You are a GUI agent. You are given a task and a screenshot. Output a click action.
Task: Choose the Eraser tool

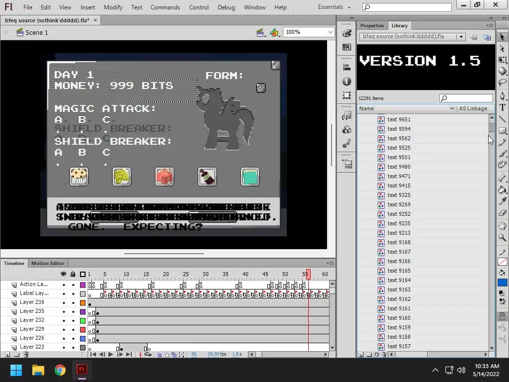502,213
